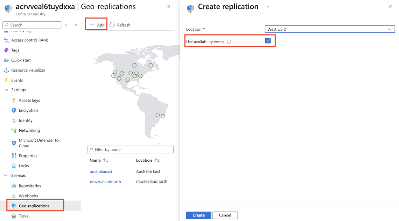Viewport: 399px width, 221px height.
Task: Collapse the Settings section
Action: pyautogui.click(x=6, y=90)
